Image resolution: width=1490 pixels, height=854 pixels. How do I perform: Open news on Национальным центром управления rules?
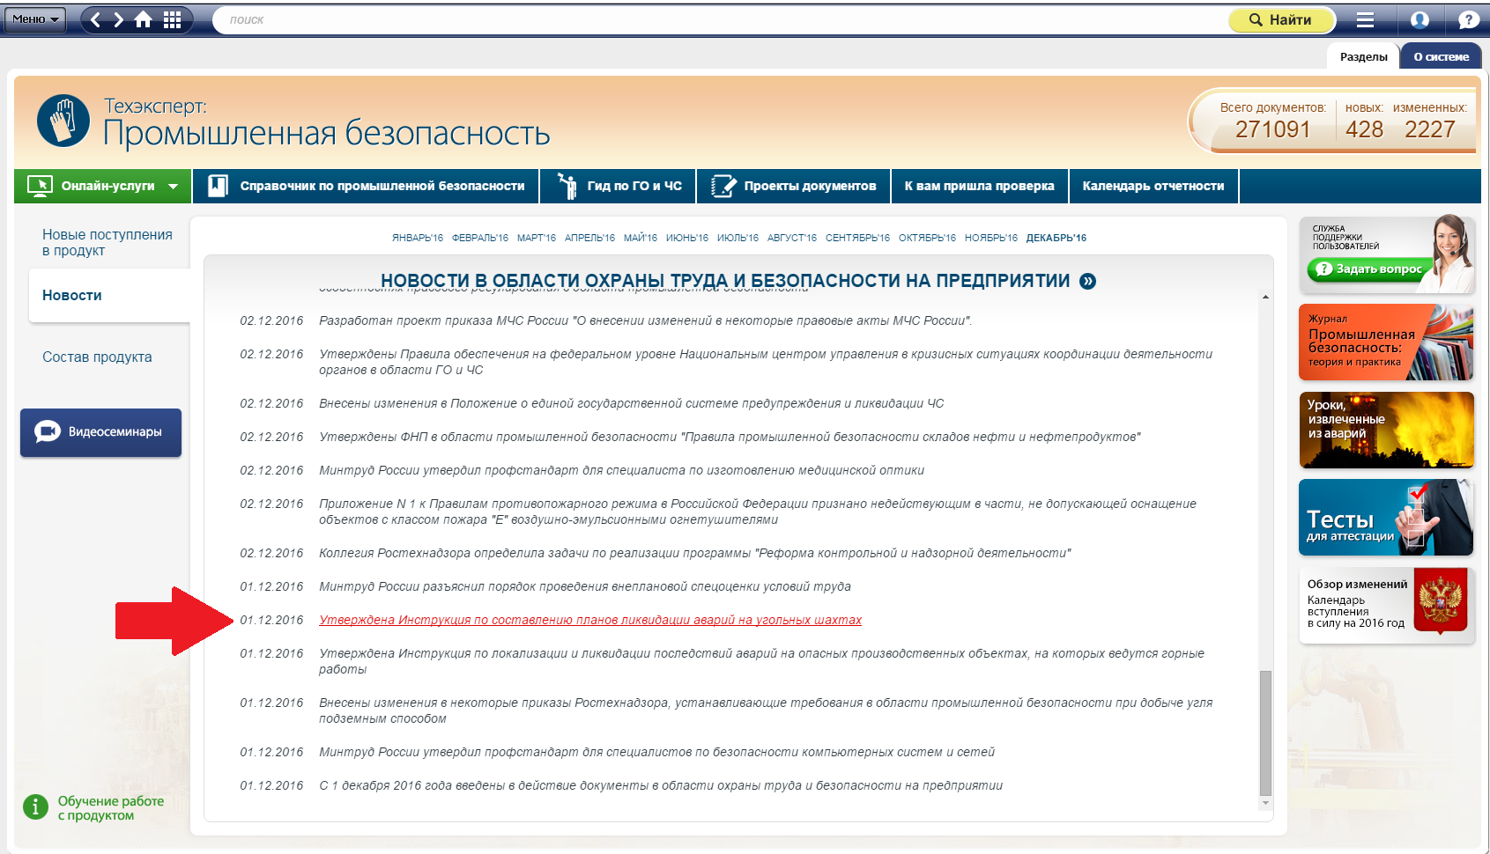click(x=766, y=362)
